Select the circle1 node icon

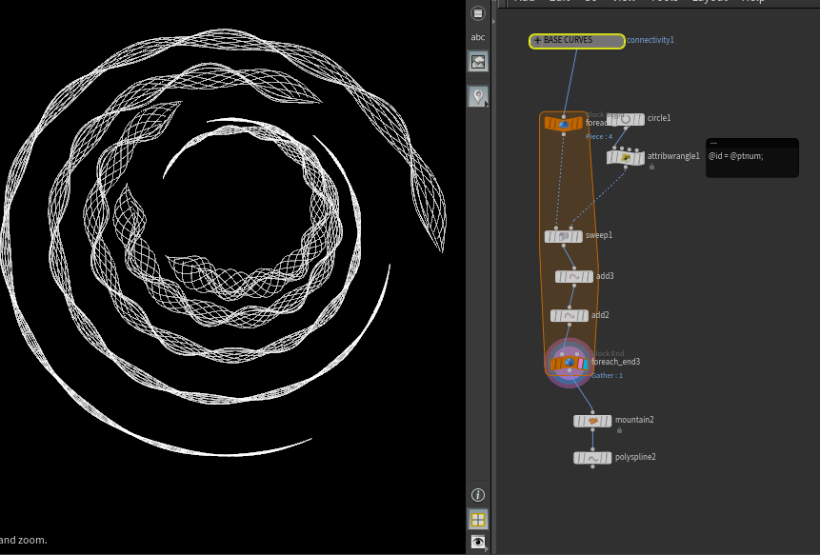coord(626,119)
